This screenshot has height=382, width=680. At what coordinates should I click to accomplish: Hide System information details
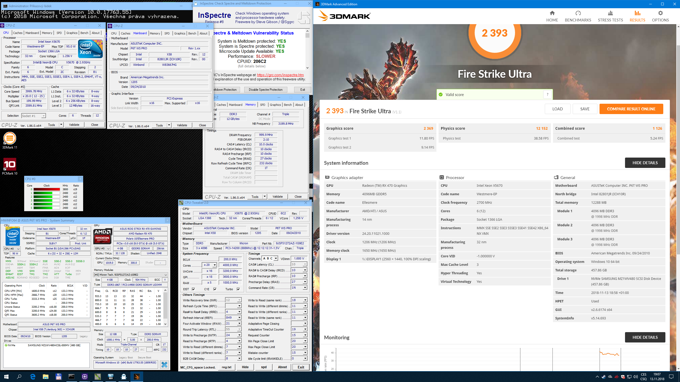coord(645,163)
